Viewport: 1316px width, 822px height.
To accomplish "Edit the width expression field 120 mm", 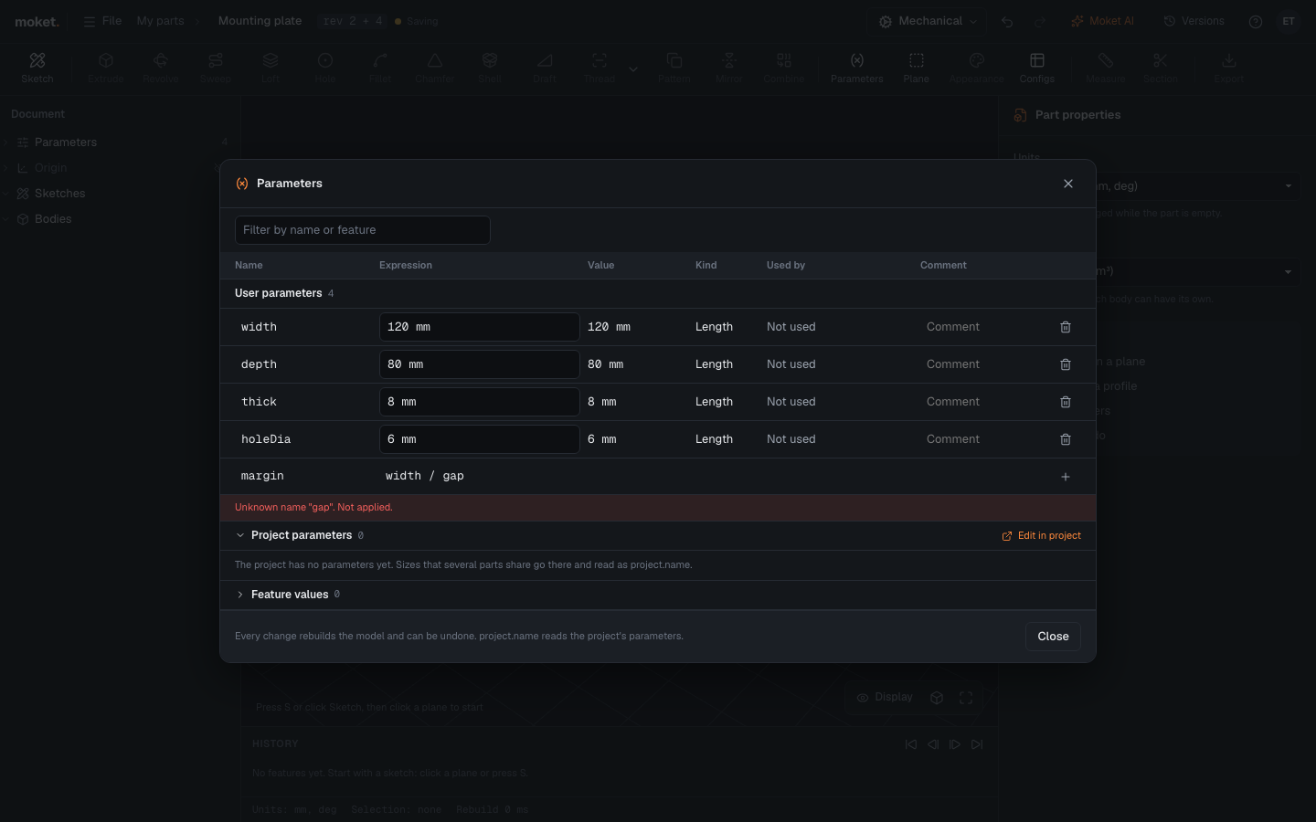I will click(480, 327).
